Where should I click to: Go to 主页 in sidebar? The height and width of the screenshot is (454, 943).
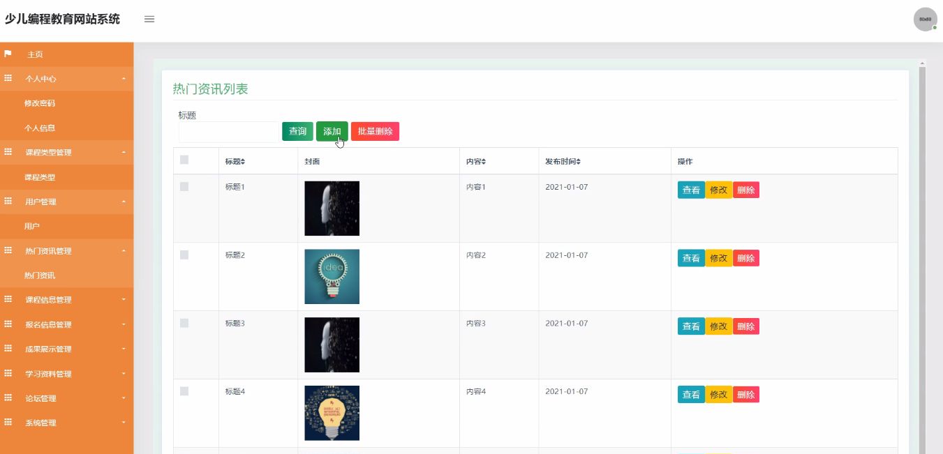coord(35,54)
